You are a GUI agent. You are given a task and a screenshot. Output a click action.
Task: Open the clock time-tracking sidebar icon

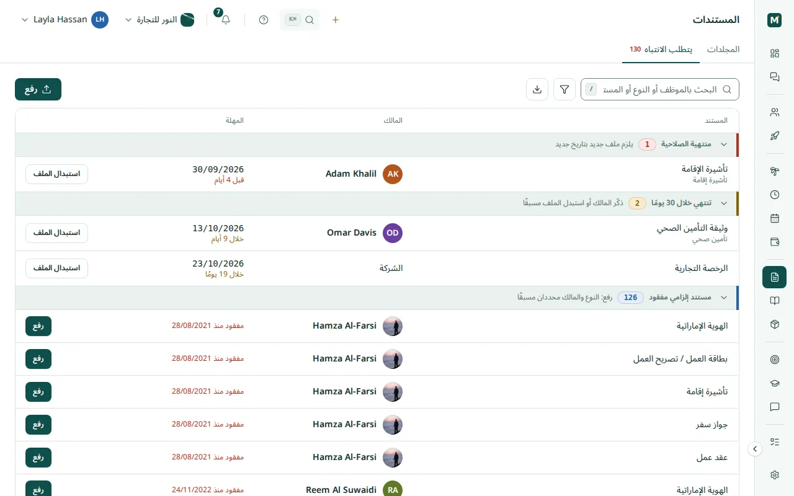[774, 195]
